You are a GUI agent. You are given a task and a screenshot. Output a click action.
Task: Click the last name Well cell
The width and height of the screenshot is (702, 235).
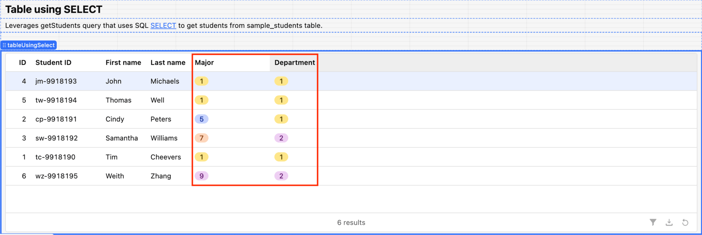158,100
